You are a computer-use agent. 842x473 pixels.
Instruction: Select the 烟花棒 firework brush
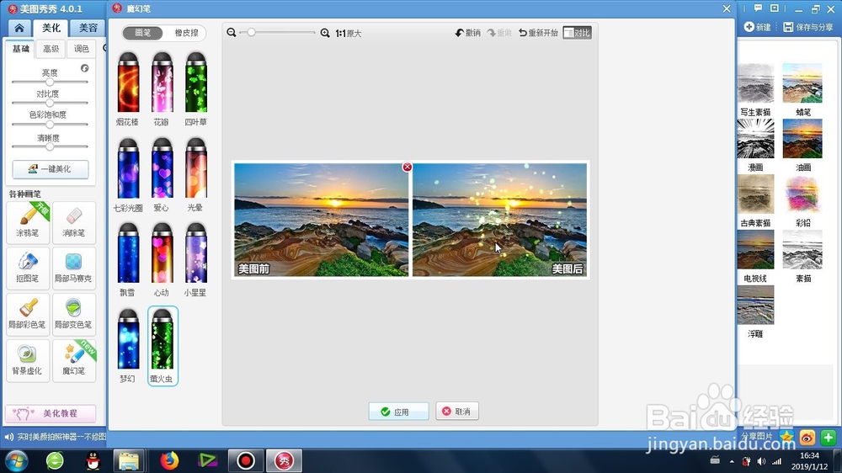point(128,88)
